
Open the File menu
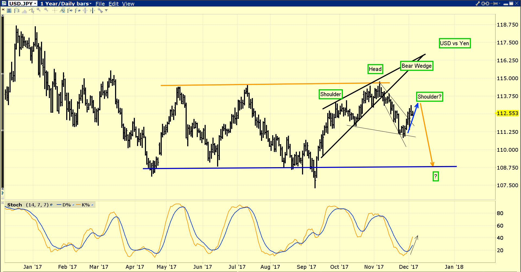[100, 4]
